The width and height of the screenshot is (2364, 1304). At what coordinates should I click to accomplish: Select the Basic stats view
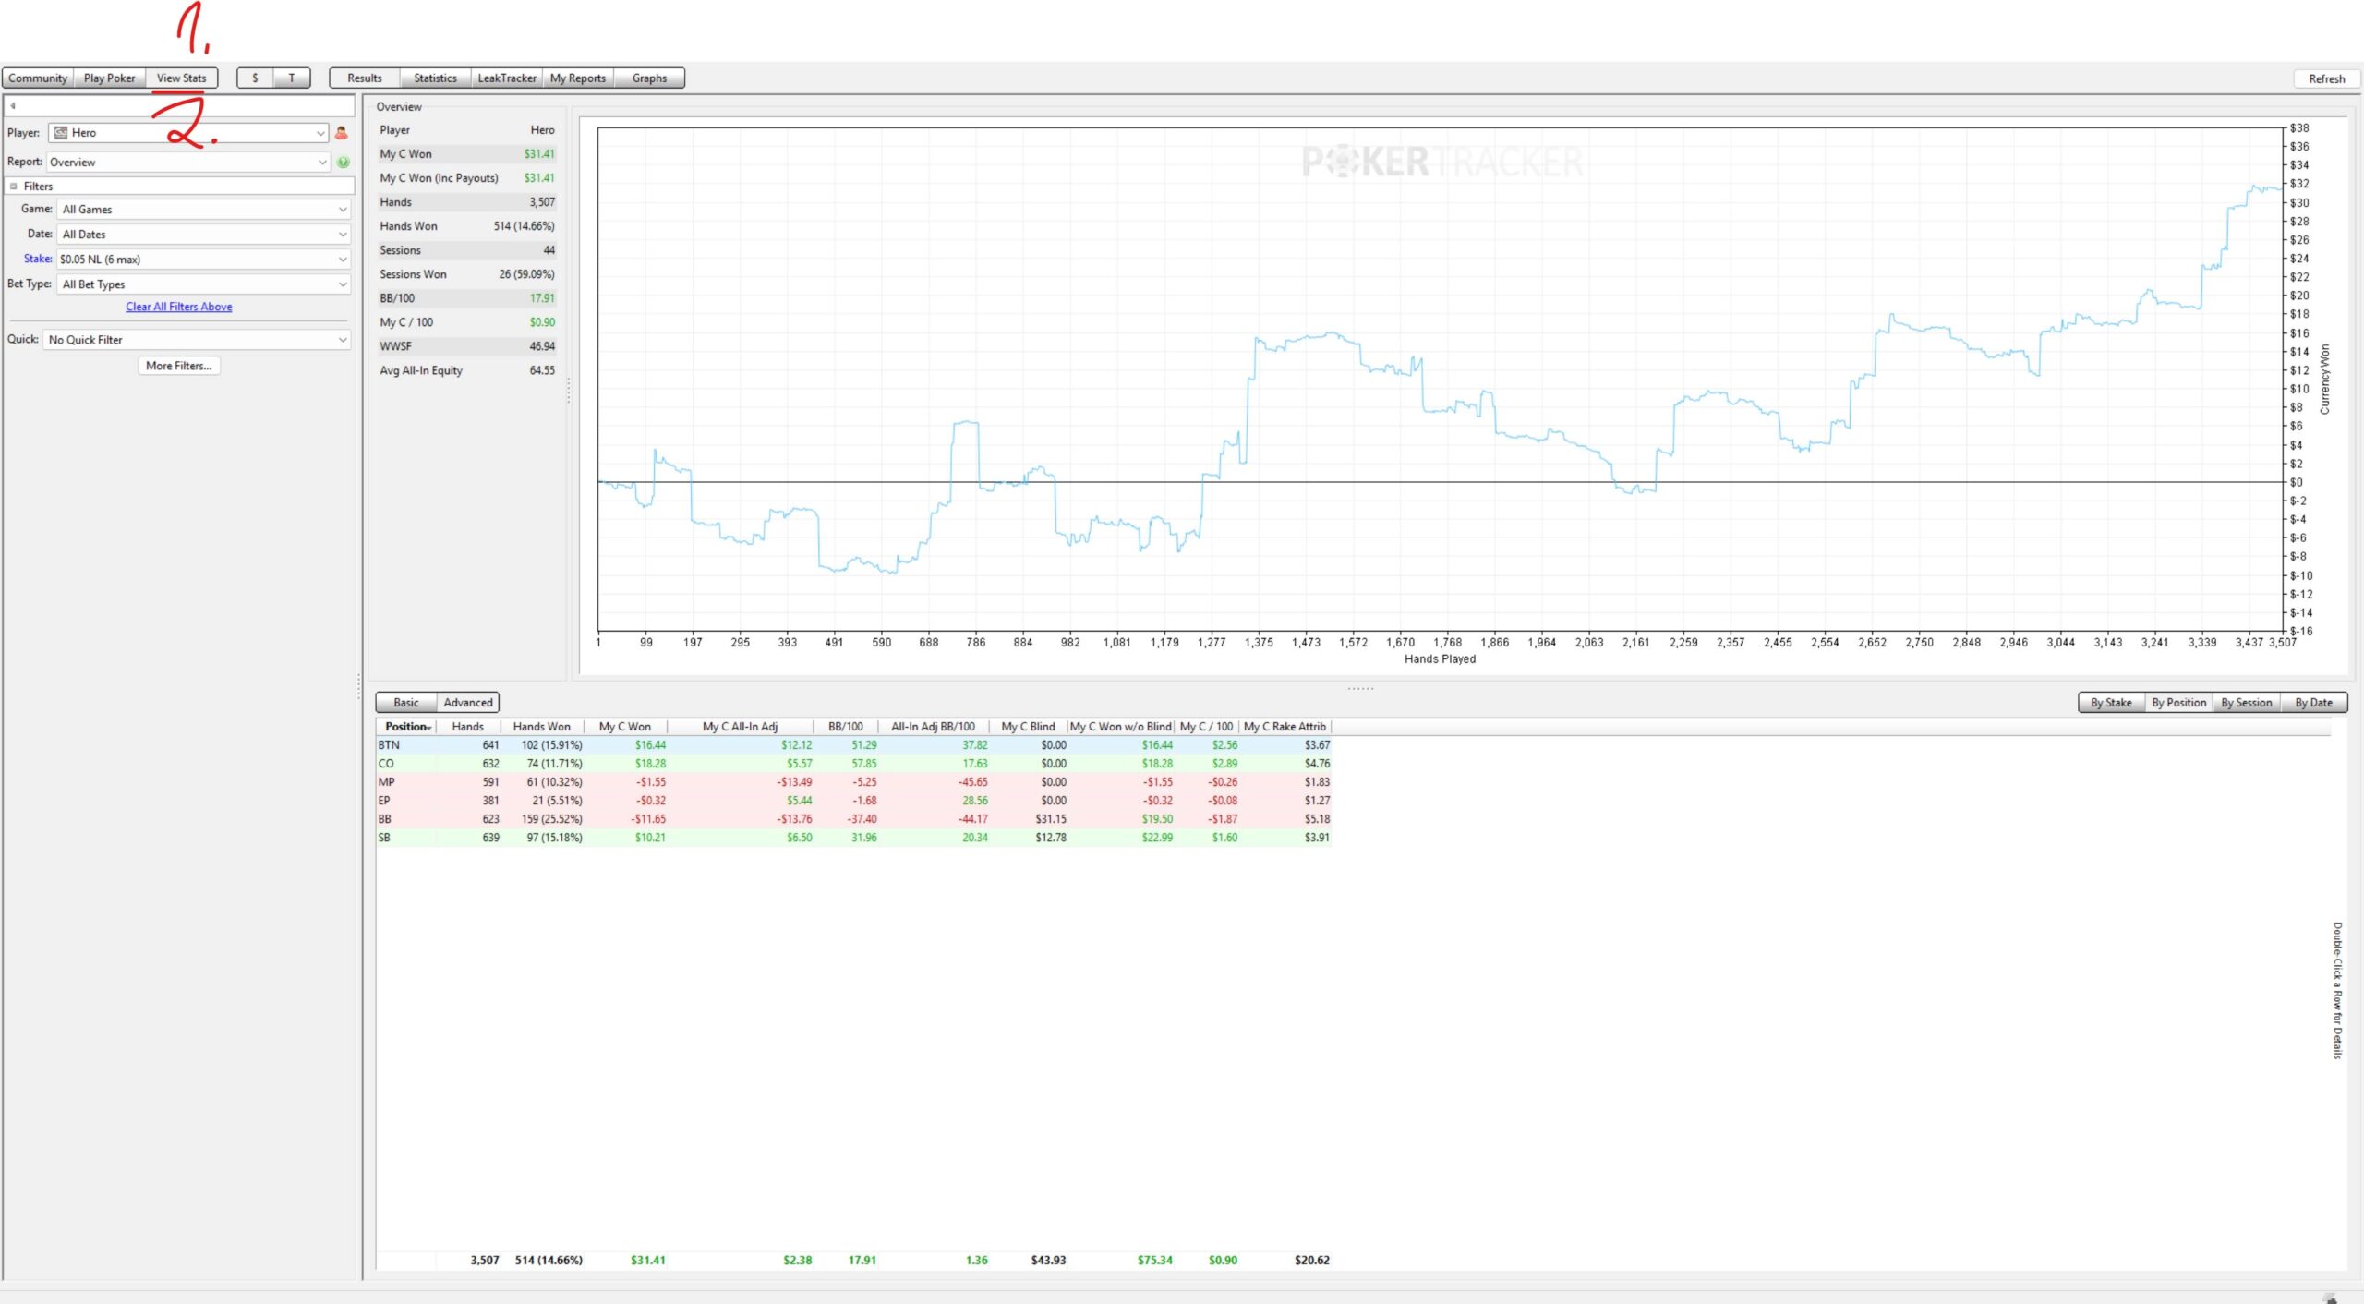point(406,703)
